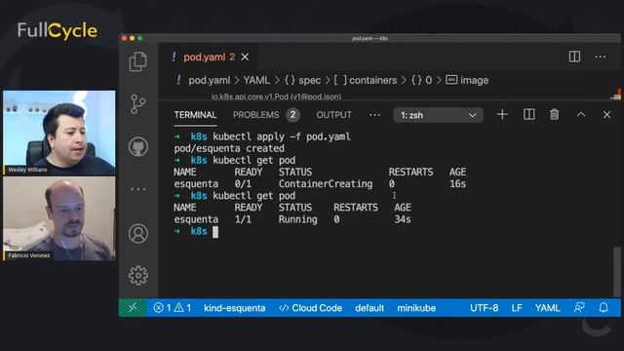Maximize the panel with chevron up
The width and height of the screenshot is (624, 351).
click(581, 115)
